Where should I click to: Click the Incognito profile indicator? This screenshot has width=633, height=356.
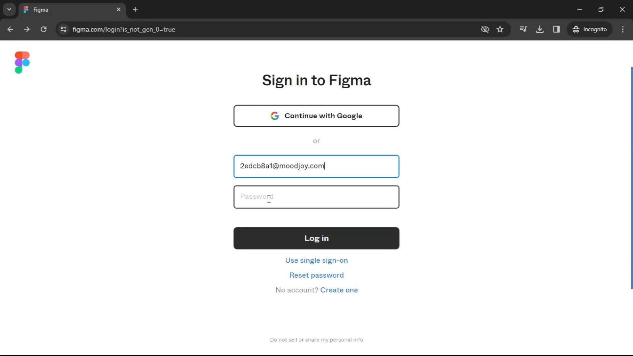pos(590,29)
